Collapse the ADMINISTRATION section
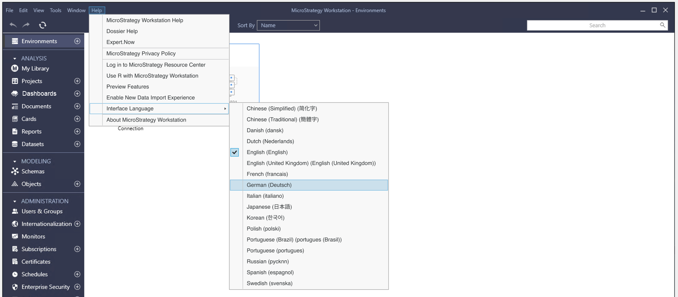The height and width of the screenshot is (297, 678). tap(15, 201)
